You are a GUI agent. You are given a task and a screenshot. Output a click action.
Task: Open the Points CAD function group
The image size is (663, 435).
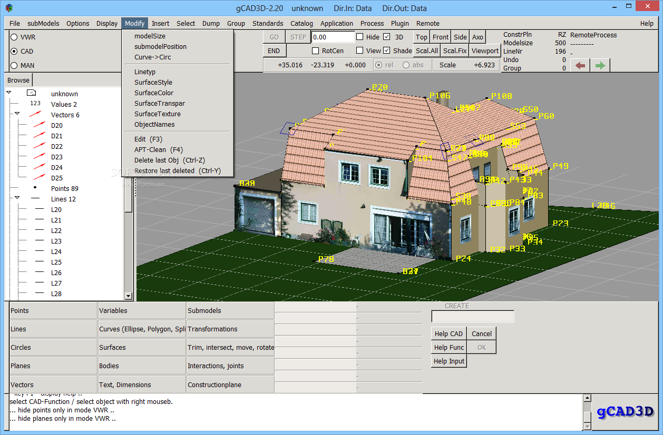pos(53,311)
